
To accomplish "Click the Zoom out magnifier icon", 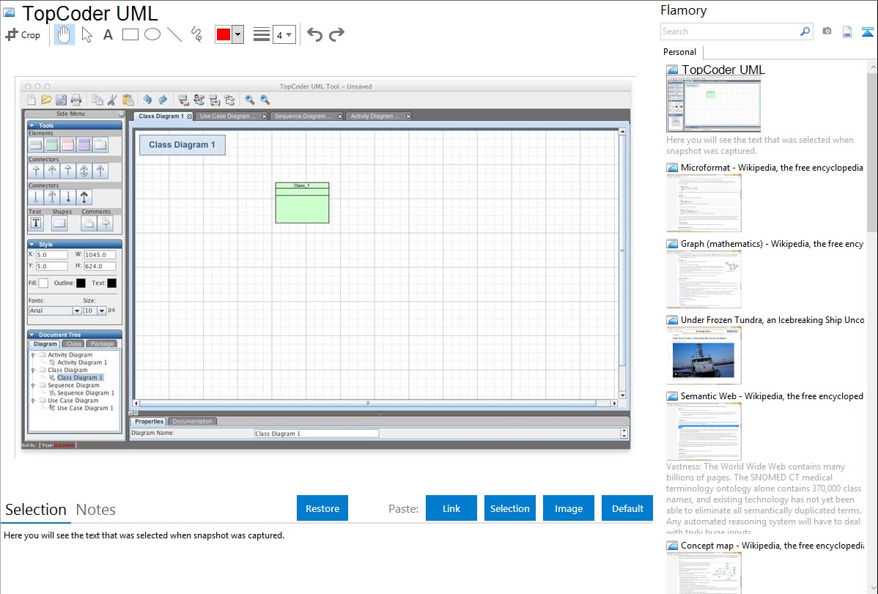I will click(265, 100).
